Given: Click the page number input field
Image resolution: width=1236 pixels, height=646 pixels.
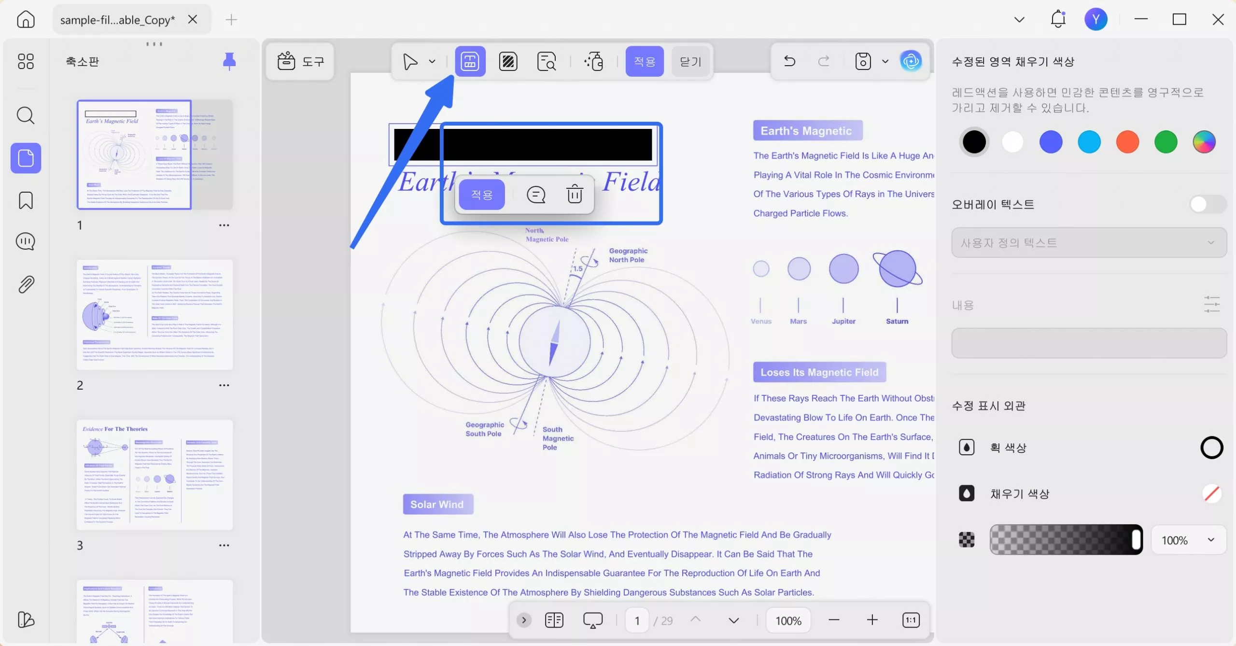Looking at the screenshot, I should point(637,620).
